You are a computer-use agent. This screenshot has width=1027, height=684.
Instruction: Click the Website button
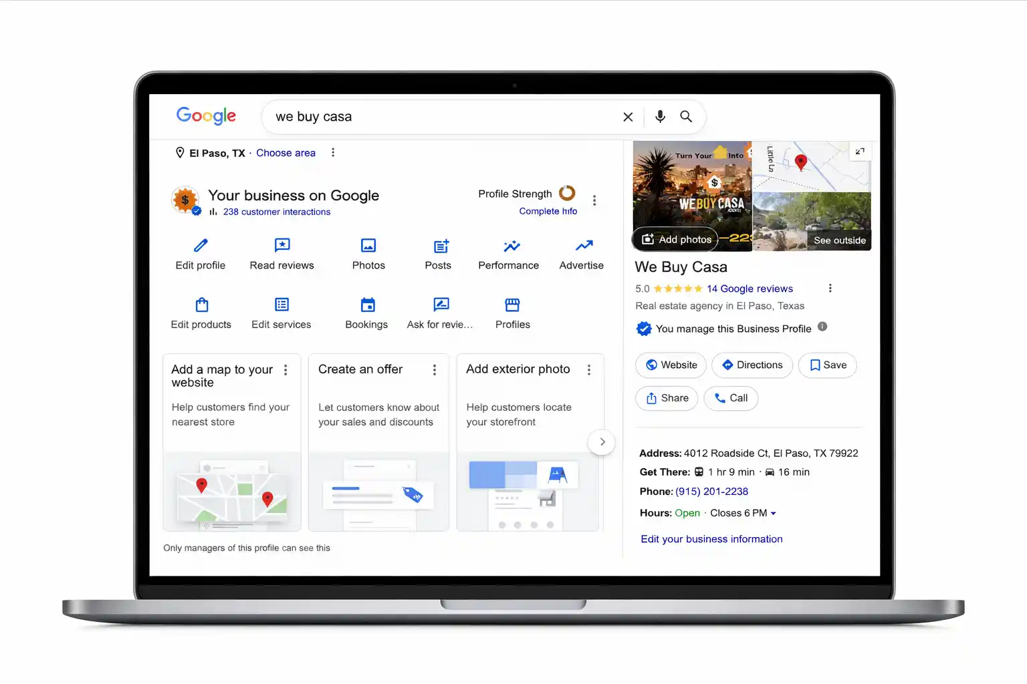(x=670, y=365)
